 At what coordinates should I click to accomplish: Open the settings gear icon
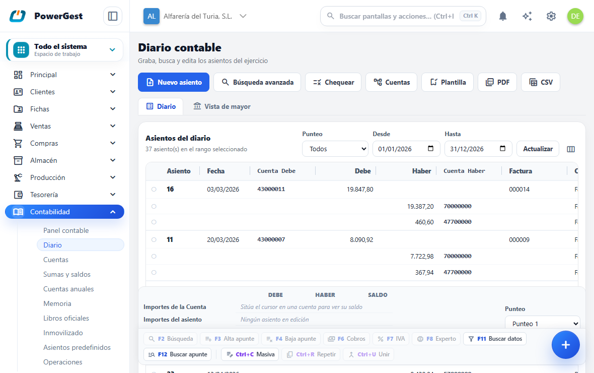pyautogui.click(x=551, y=16)
